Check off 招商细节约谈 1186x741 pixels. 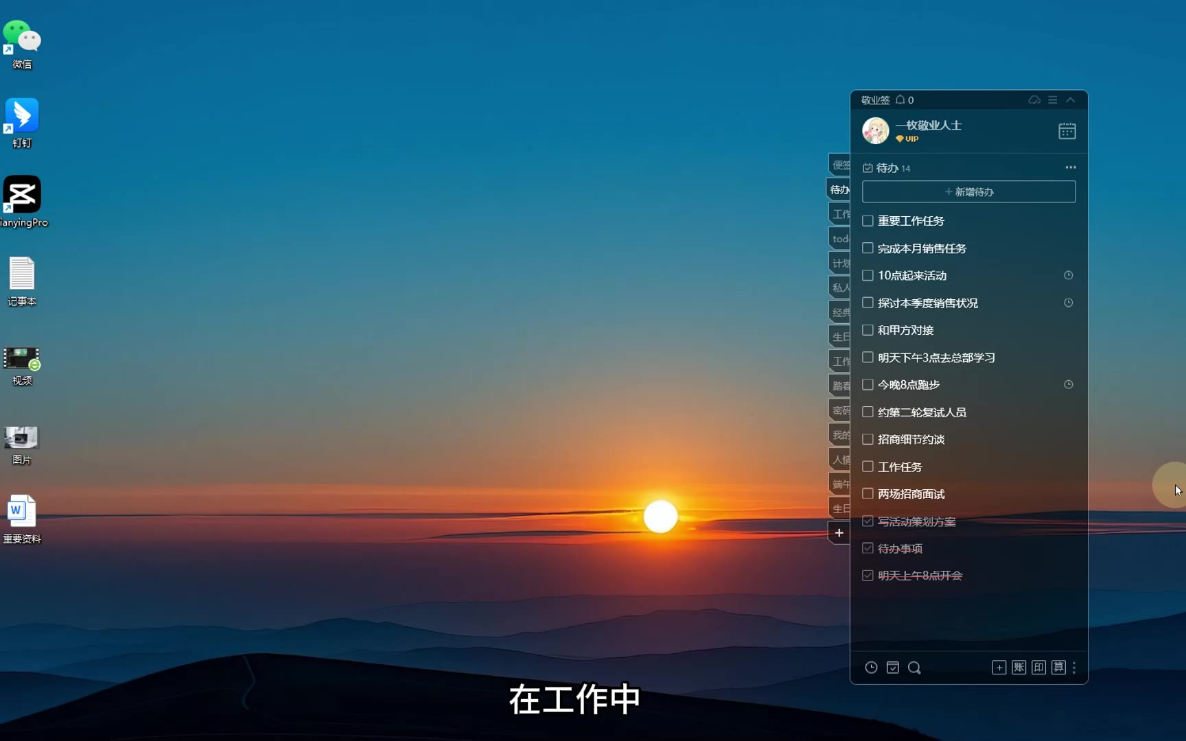[x=868, y=439]
